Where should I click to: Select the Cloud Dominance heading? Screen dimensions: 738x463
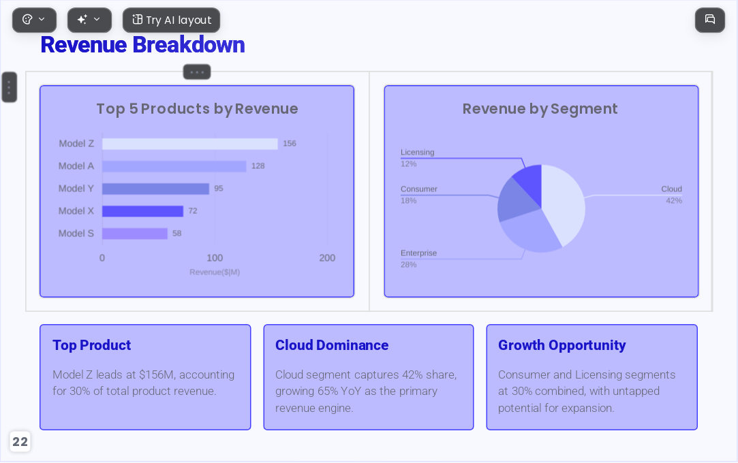332,345
